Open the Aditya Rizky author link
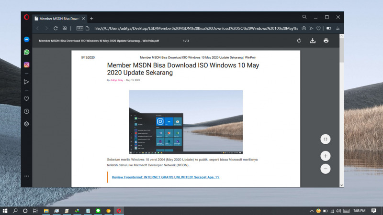This screenshot has width=383, height=215. coord(117,80)
